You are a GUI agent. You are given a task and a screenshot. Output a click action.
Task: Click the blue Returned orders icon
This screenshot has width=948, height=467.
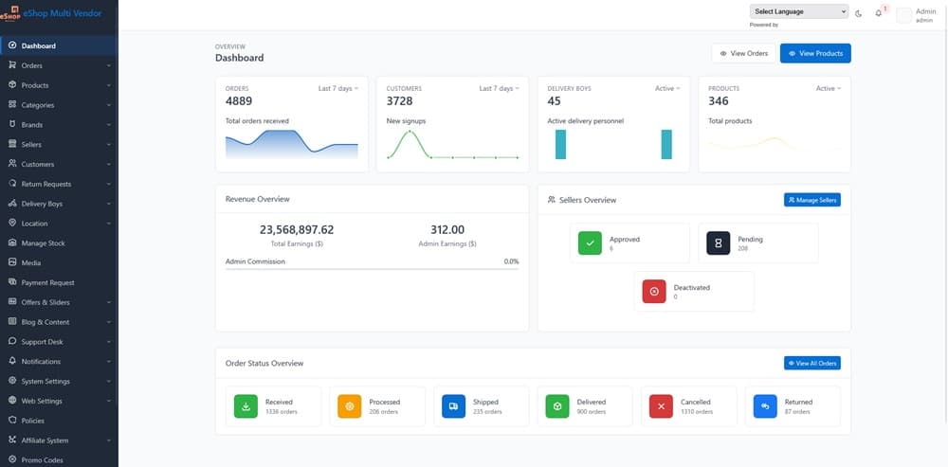(x=765, y=406)
